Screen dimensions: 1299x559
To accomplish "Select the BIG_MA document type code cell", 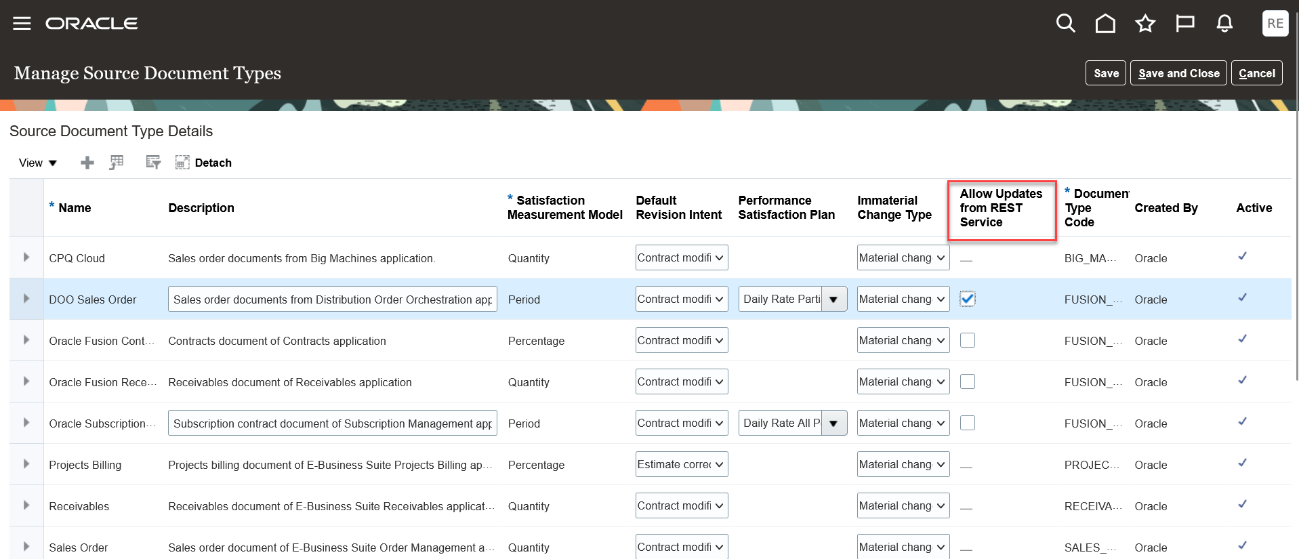I will (1090, 258).
